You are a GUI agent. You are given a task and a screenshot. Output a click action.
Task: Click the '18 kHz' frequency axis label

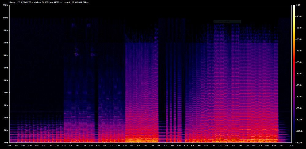[5, 30]
